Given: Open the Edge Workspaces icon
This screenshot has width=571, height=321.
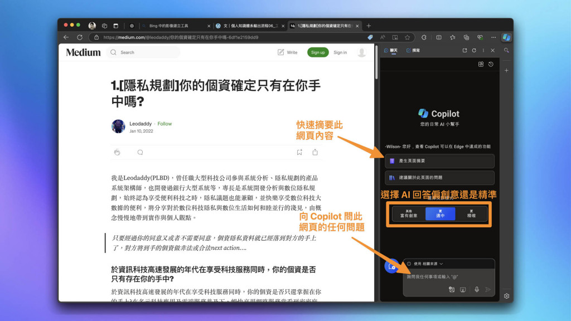Looking at the screenshot, I should click(104, 26).
